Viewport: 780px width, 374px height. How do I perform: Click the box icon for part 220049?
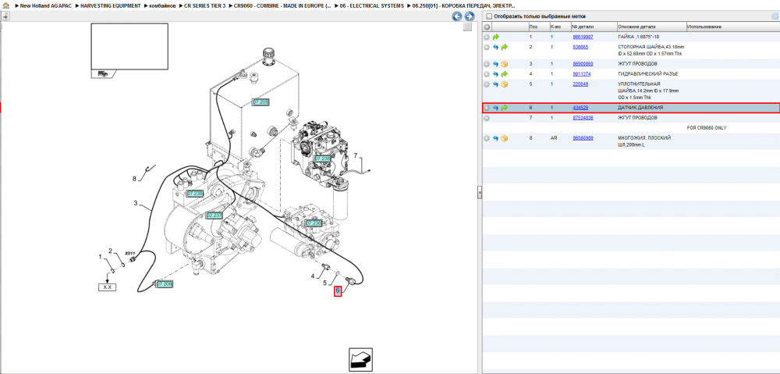[x=505, y=84]
